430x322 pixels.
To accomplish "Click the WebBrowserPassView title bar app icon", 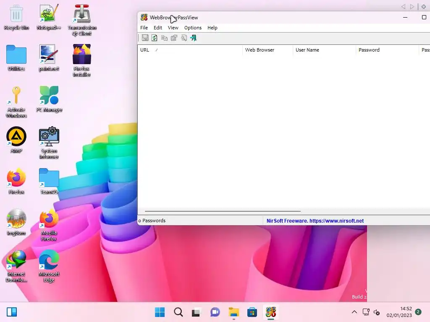I will pyautogui.click(x=144, y=18).
